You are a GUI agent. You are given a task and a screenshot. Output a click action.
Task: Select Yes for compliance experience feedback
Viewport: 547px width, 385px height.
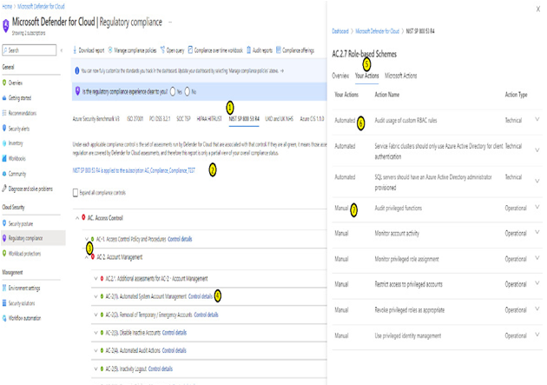pos(173,92)
